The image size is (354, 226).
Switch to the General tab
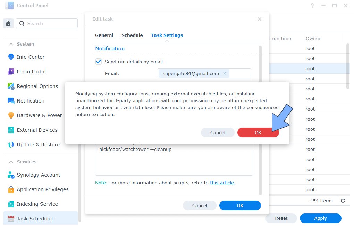(104, 35)
